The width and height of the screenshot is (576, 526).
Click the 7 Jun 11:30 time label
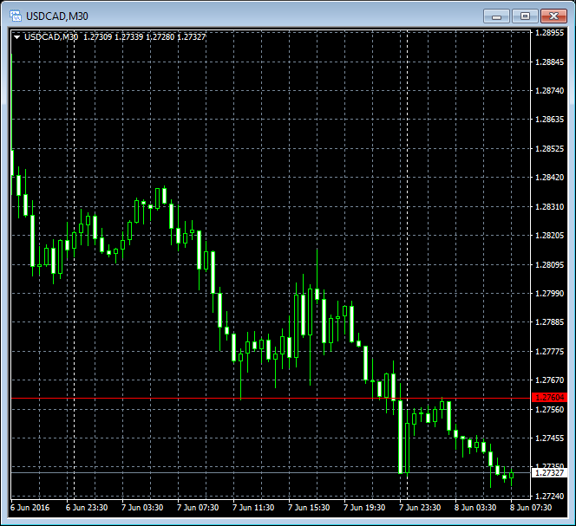click(x=253, y=507)
